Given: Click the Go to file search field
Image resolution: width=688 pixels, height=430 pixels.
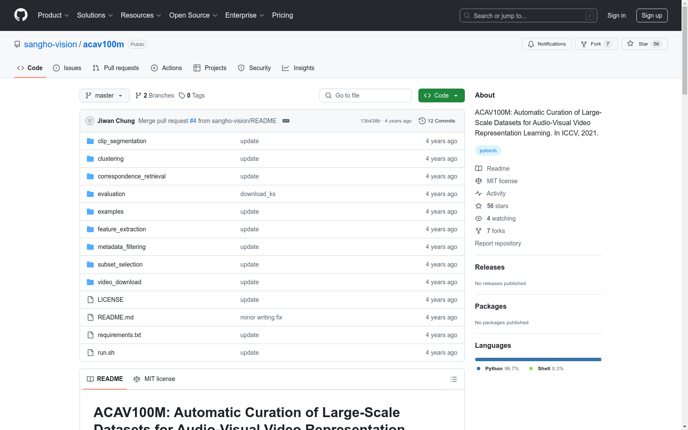Looking at the screenshot, I should tap(365, 95).
